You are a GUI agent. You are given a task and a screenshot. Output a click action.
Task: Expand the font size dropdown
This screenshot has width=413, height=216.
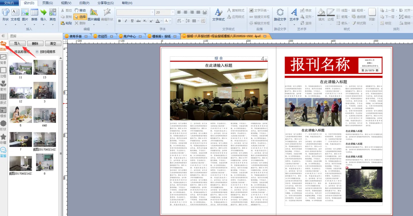(173, 13)
